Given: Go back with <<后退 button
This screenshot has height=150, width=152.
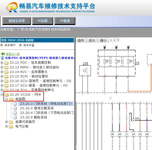Looking at the screenshot, I should (42, 21).
